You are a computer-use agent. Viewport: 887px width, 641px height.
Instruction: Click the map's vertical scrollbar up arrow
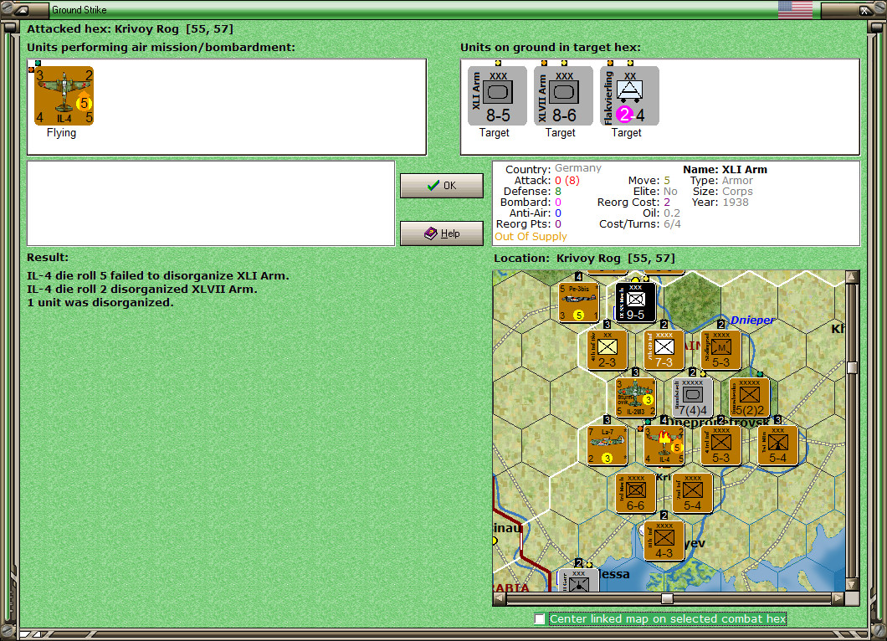click(852, 277)
